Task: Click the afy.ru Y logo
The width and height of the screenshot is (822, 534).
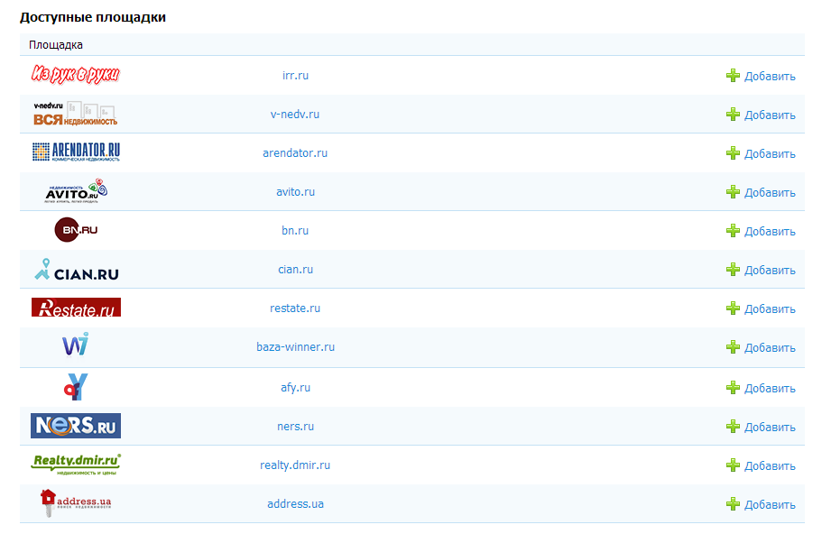Action: click(76, 387)
